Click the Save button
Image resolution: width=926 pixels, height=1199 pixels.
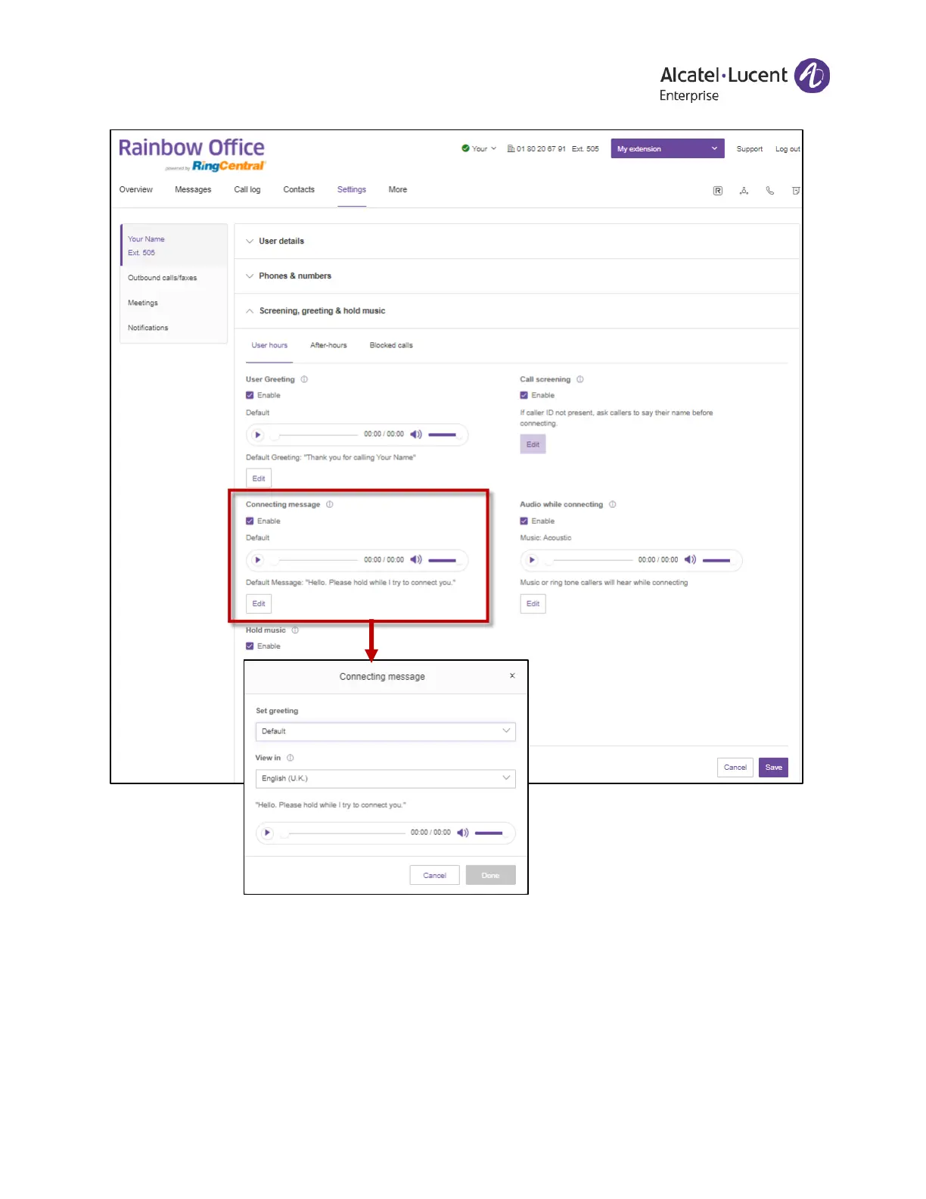773,768
